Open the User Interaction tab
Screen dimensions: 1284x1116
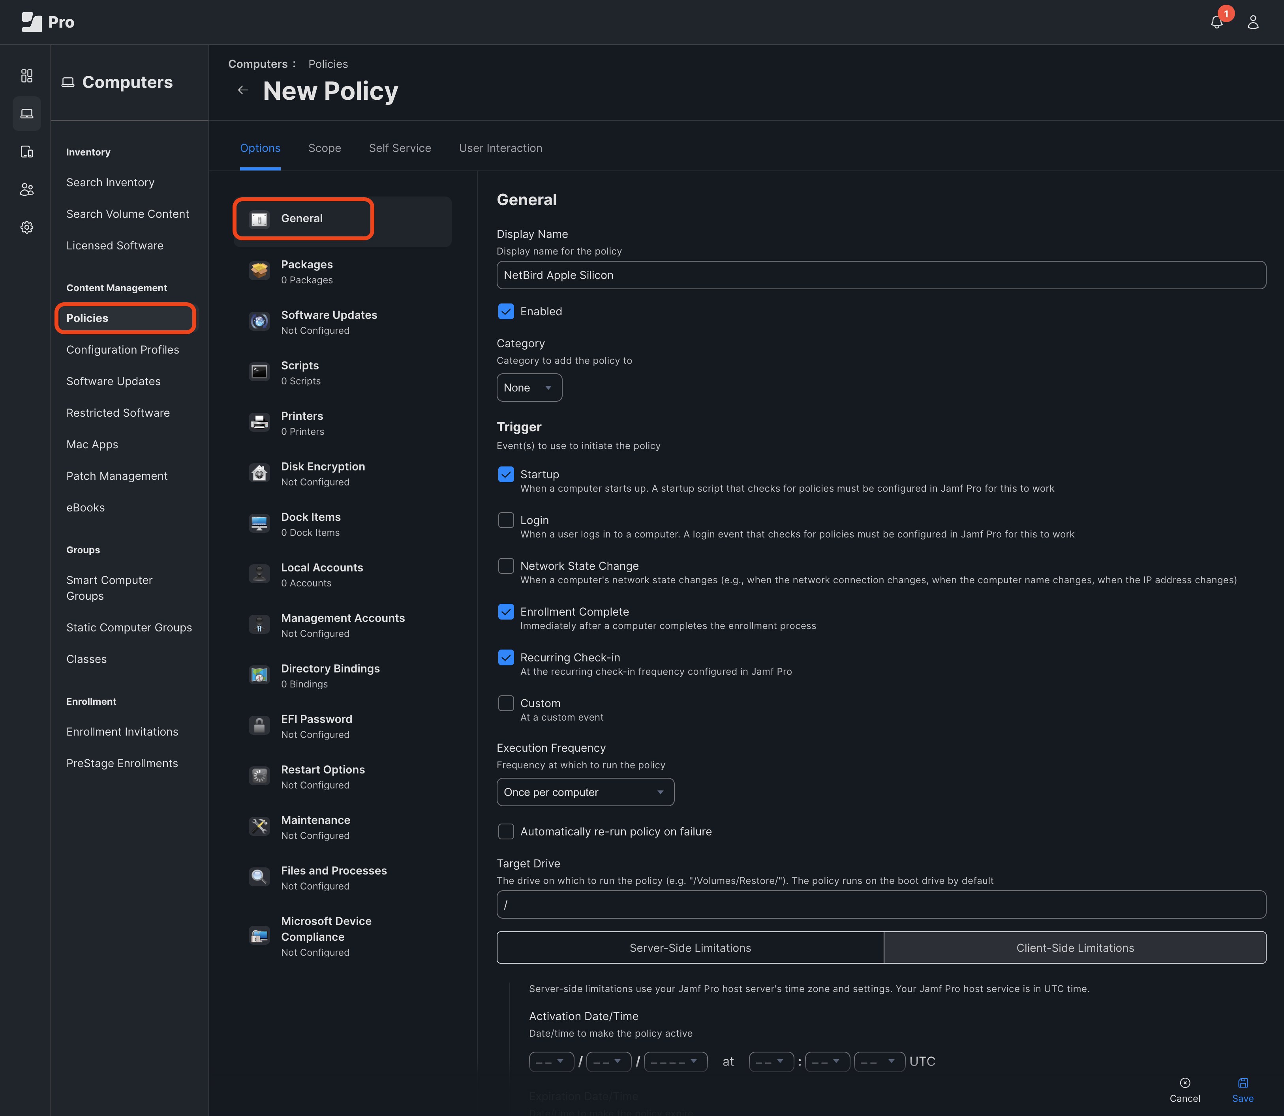click(x=500, y=148)
